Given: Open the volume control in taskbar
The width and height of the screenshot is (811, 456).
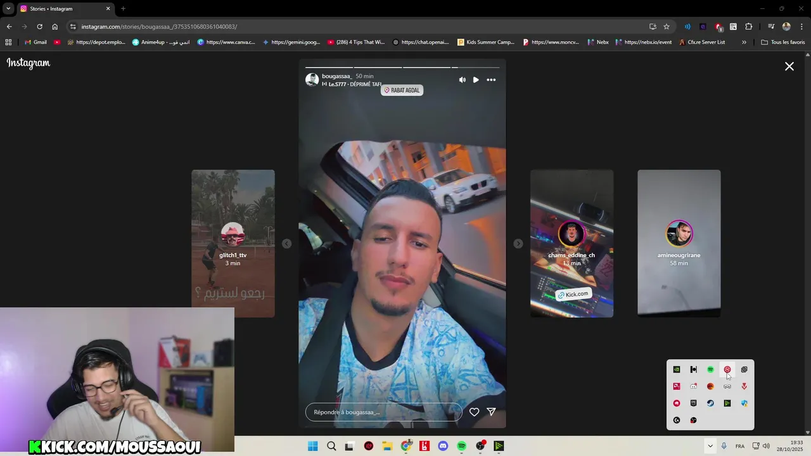Looking at the screenshot, I should pyautogui.click(x=766, y=446).
